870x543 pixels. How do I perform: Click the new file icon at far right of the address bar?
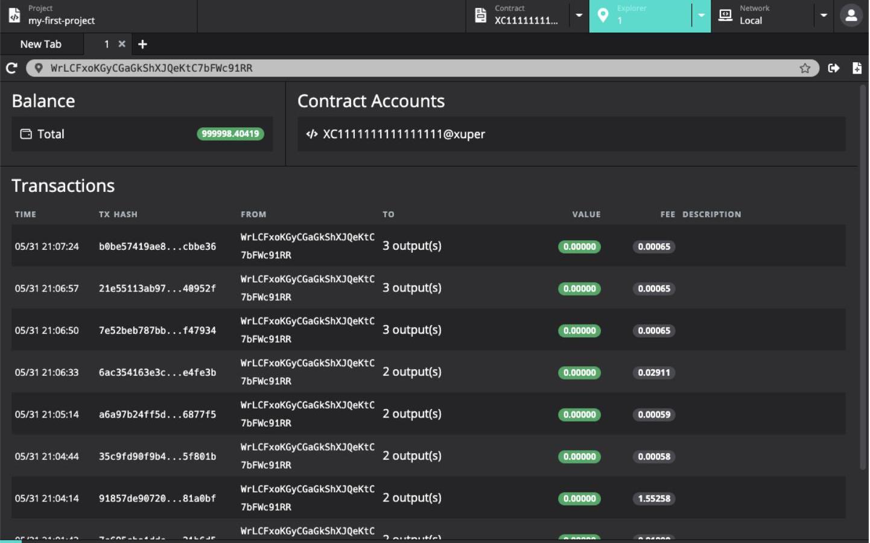point(857,68)
